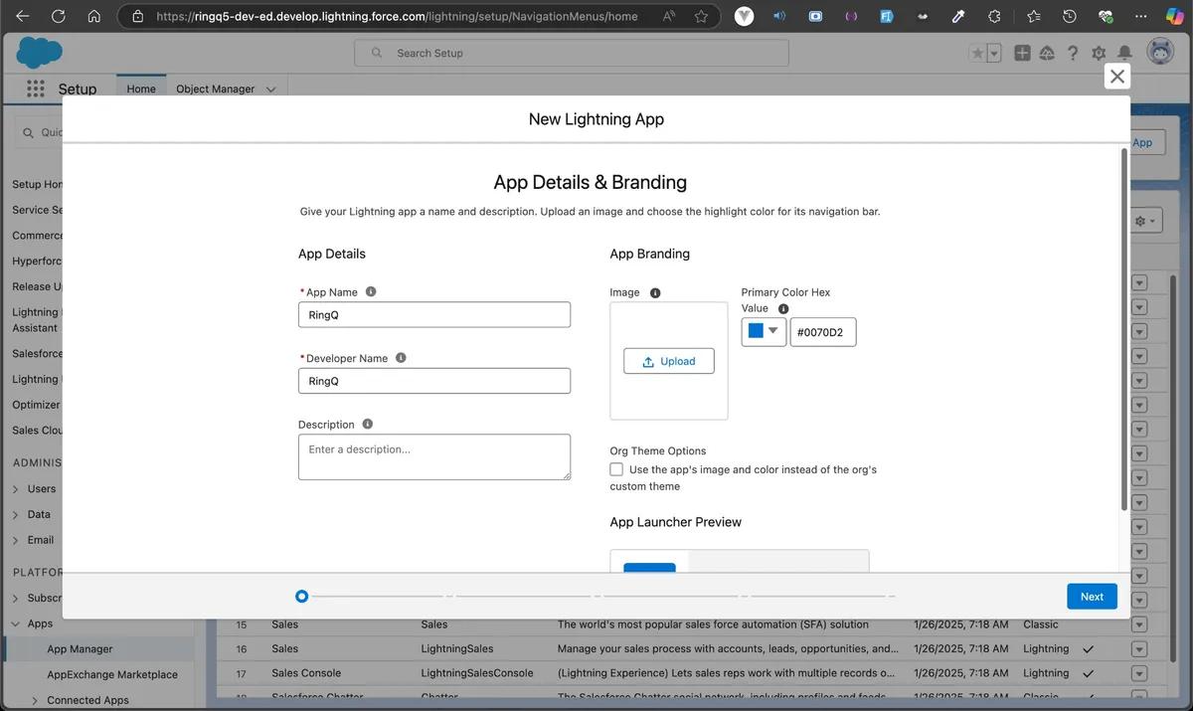
Task: Open the Salesforce App Launcher grid icon
Action: [36, 89]
